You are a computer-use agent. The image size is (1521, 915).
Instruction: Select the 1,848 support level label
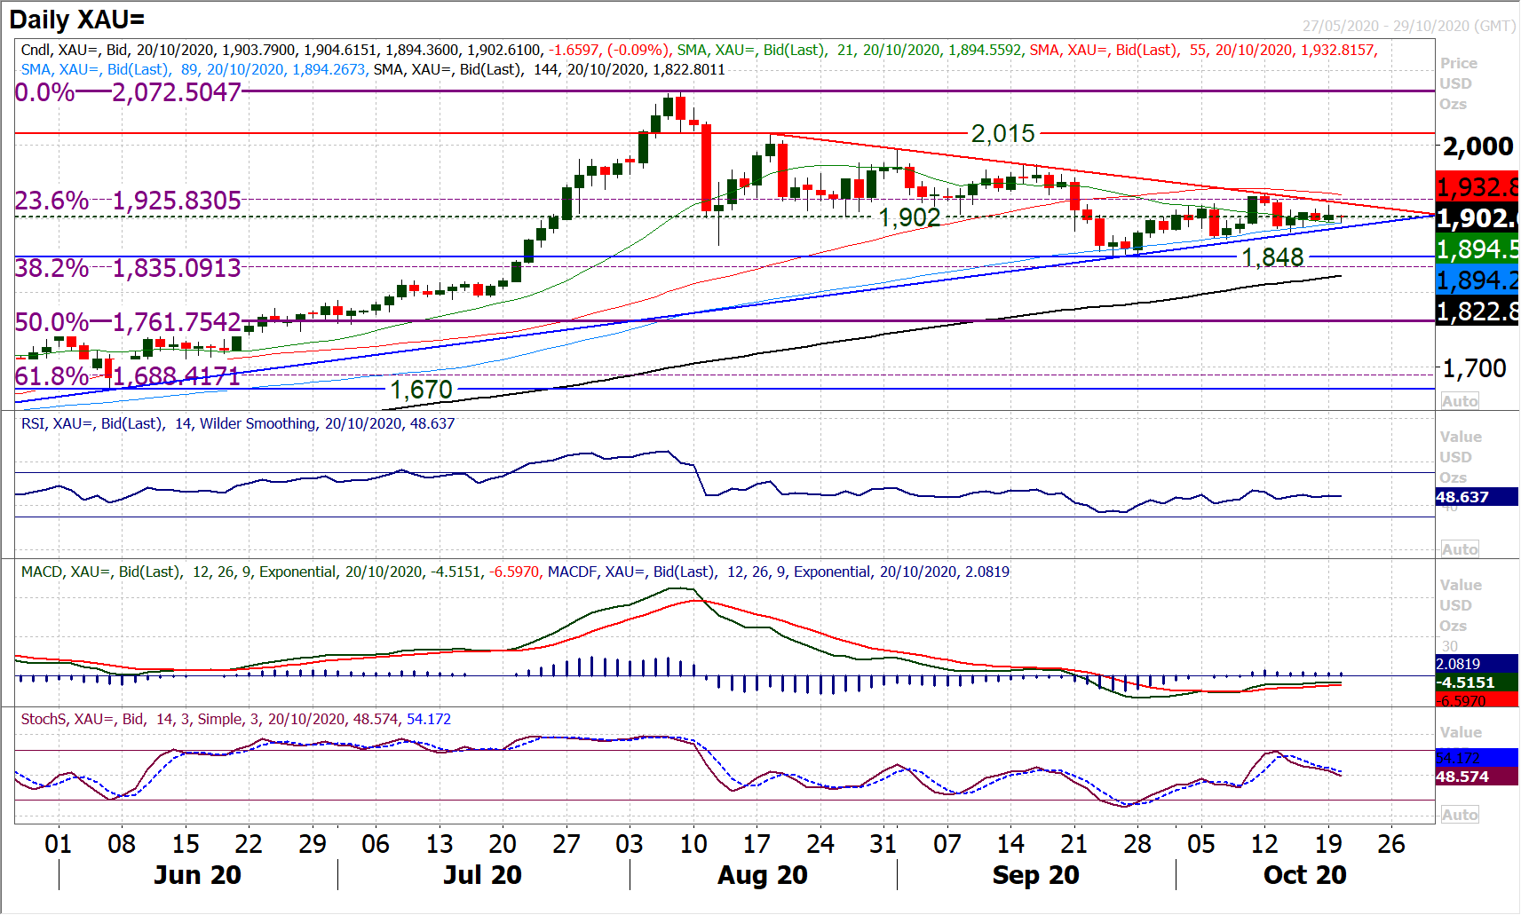click(x=1271, y=257)
